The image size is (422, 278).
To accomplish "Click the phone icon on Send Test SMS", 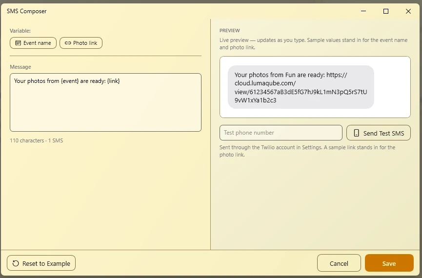I will [356, 133].
